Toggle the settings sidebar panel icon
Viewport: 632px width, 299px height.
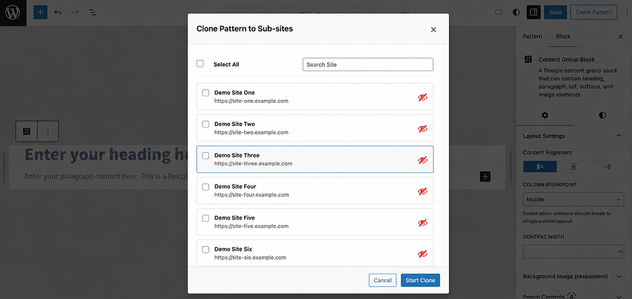[x=533, y=13]
